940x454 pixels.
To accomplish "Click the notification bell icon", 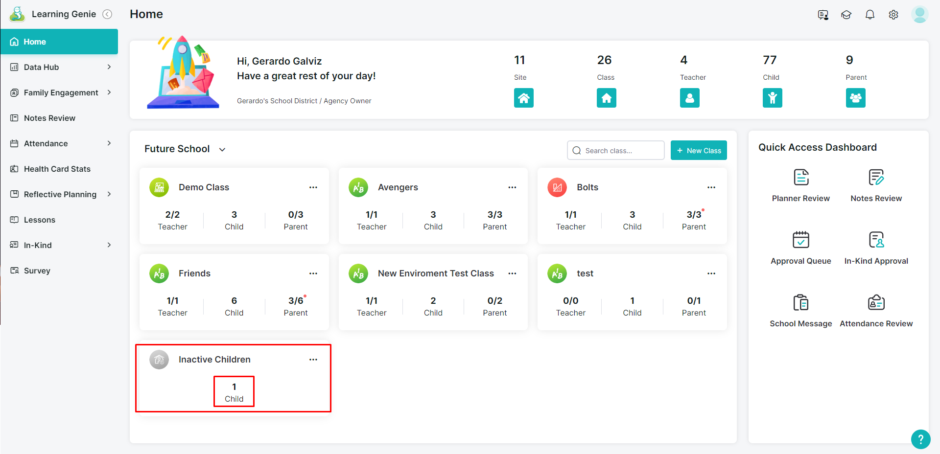I will tap(869, 15).
